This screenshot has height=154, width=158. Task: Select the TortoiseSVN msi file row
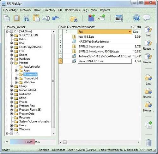click(100, 56)
